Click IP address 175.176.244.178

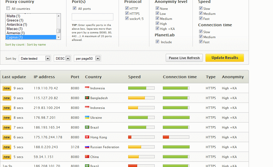point(48,137)
